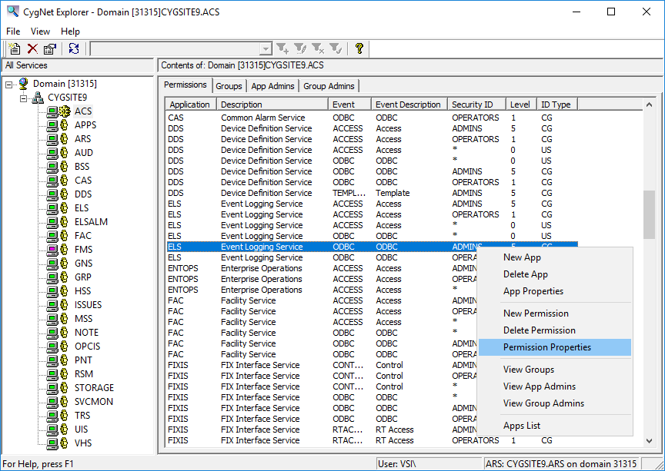Click the CygNet Explorer title bar icon
This screenshot has height=471, width=665.
(13, 12)
